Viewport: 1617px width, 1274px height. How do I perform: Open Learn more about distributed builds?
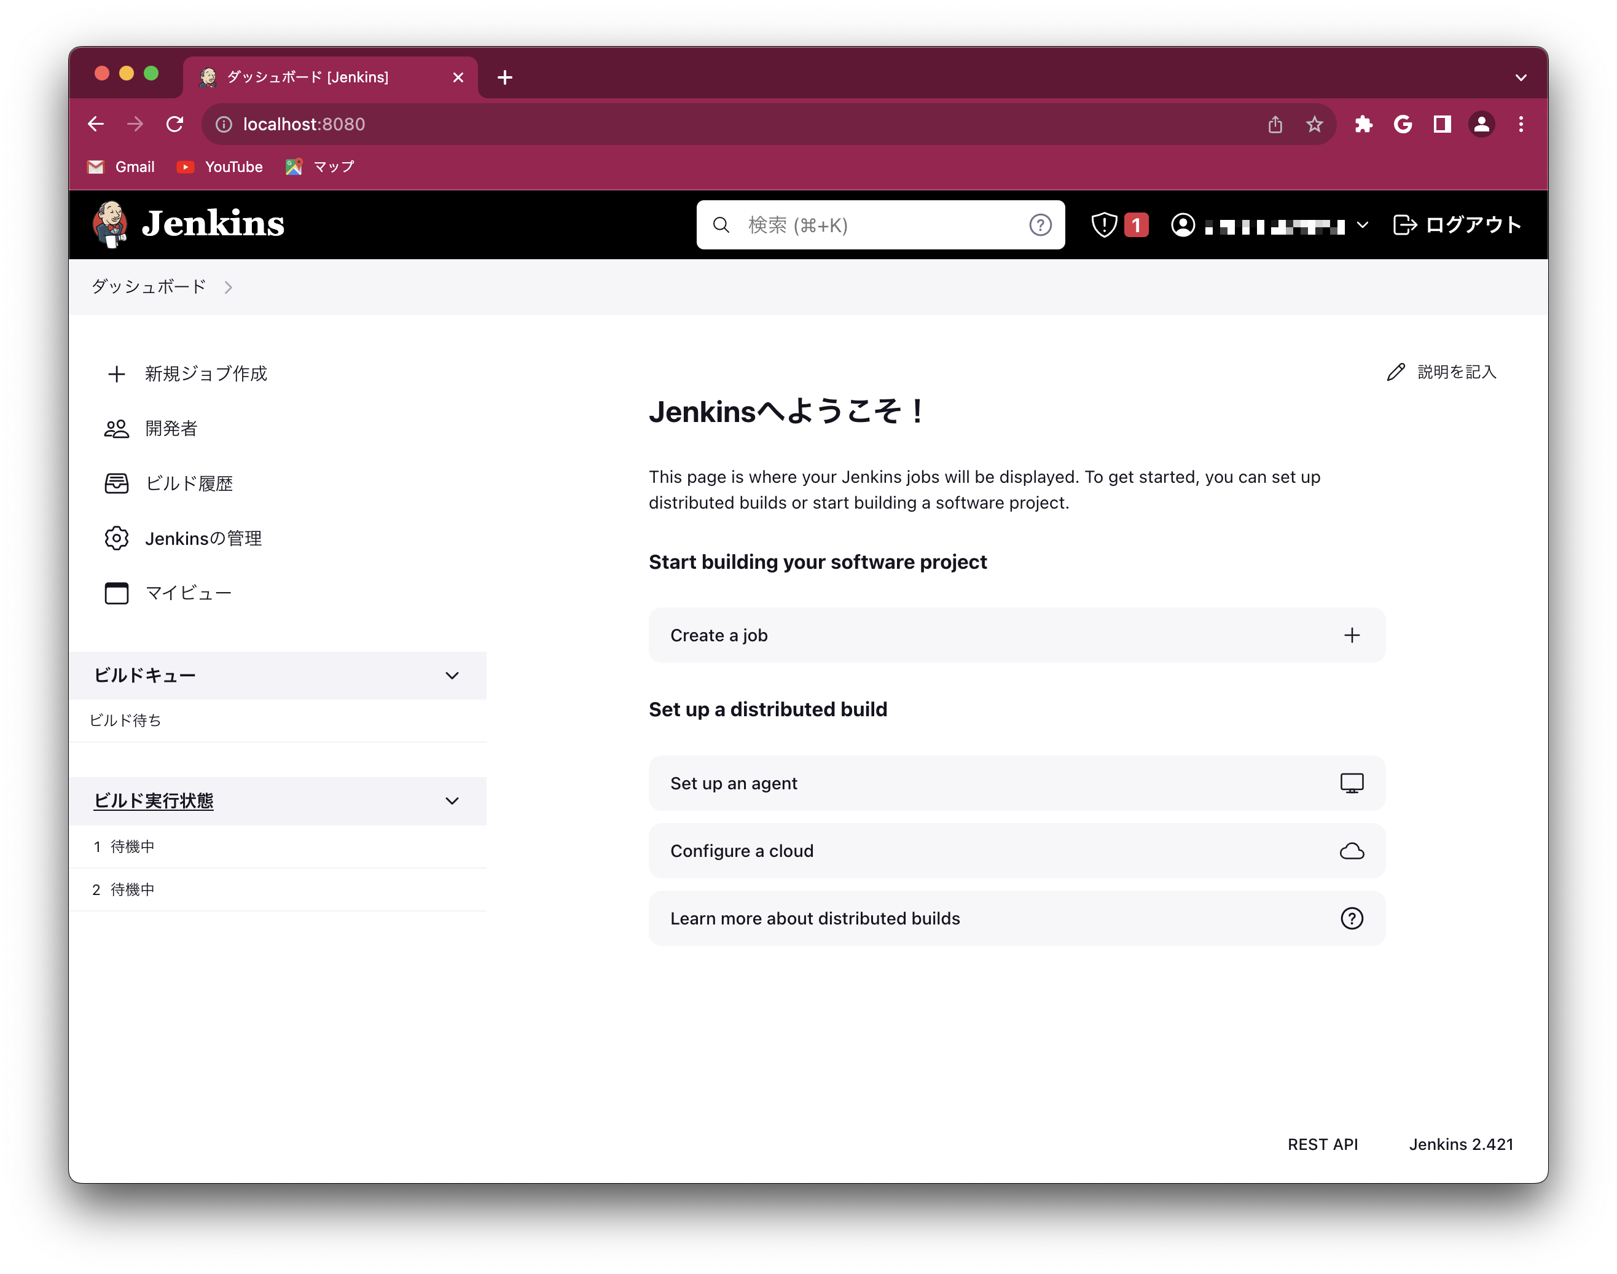(x=1017, y=919)
